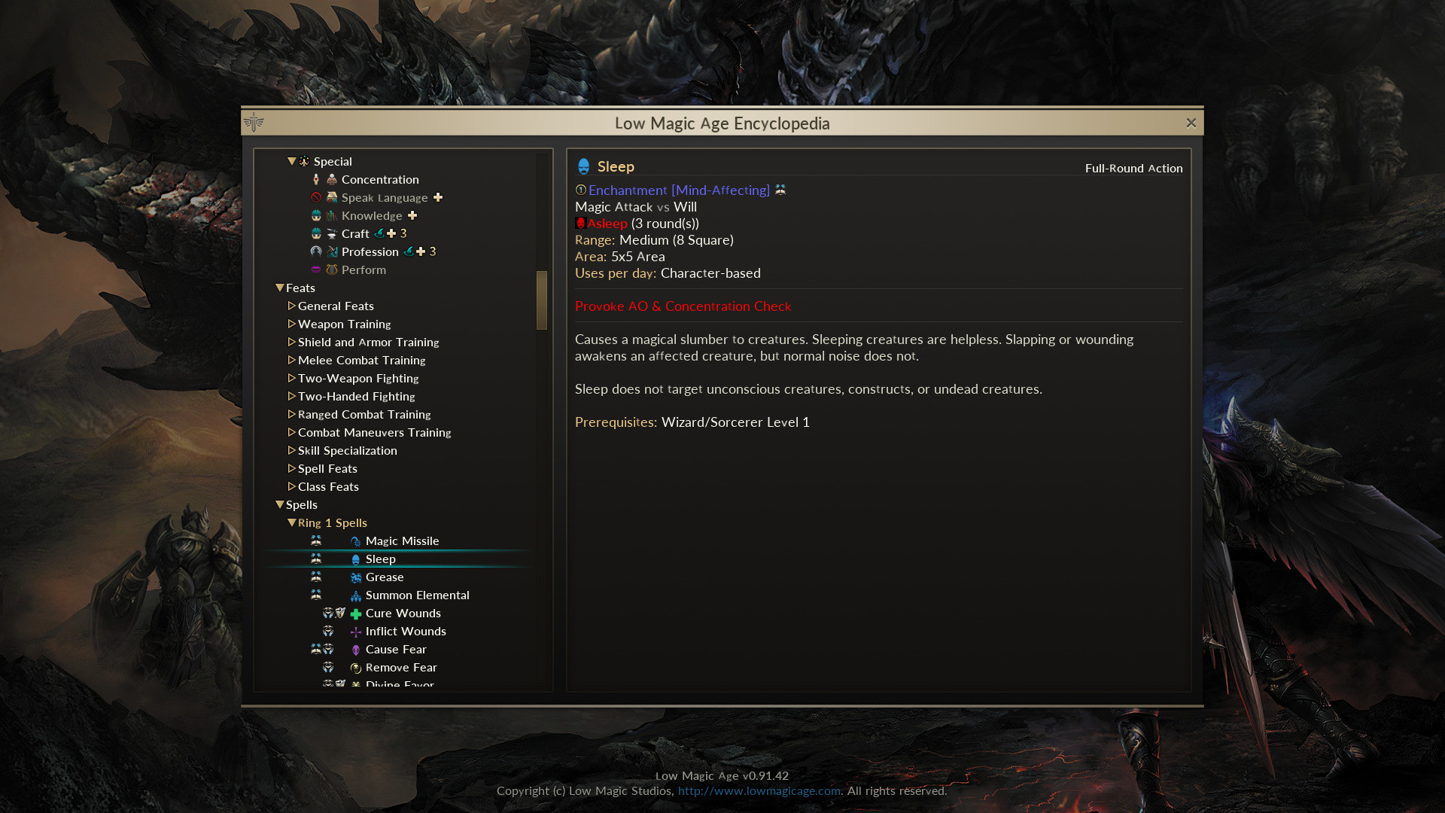Click the Cause Fear spell icon

356,650
